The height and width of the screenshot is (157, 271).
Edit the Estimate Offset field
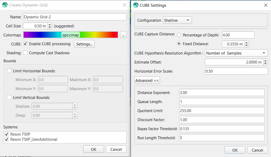click(234, 62)
